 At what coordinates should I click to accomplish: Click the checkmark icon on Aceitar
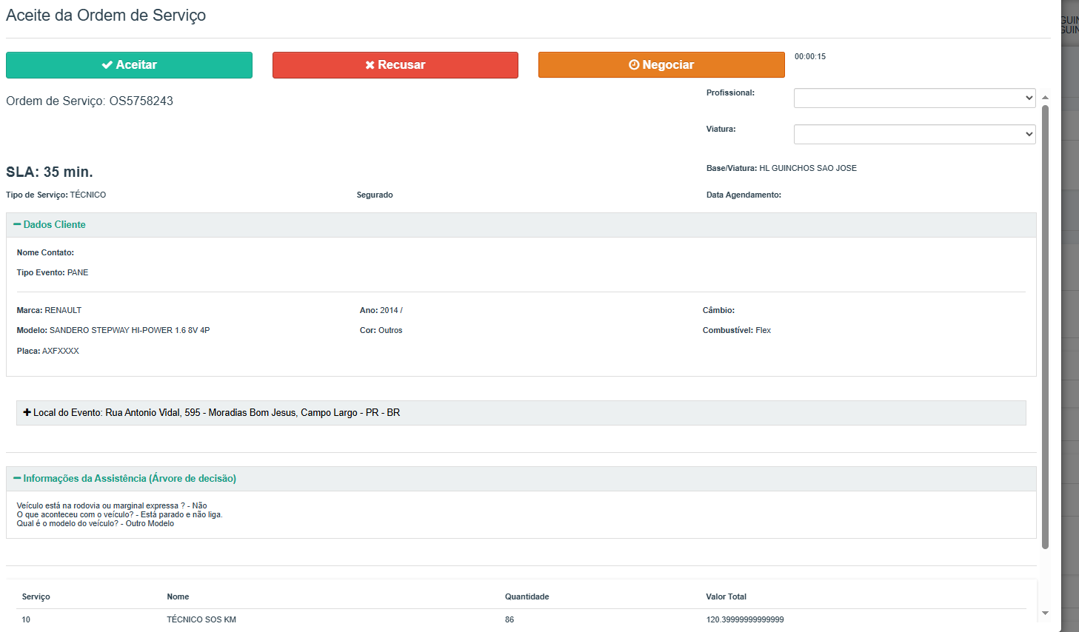(107, 65)
